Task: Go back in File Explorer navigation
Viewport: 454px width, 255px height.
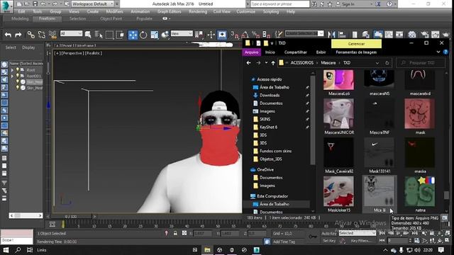Action: pos(249,63)
